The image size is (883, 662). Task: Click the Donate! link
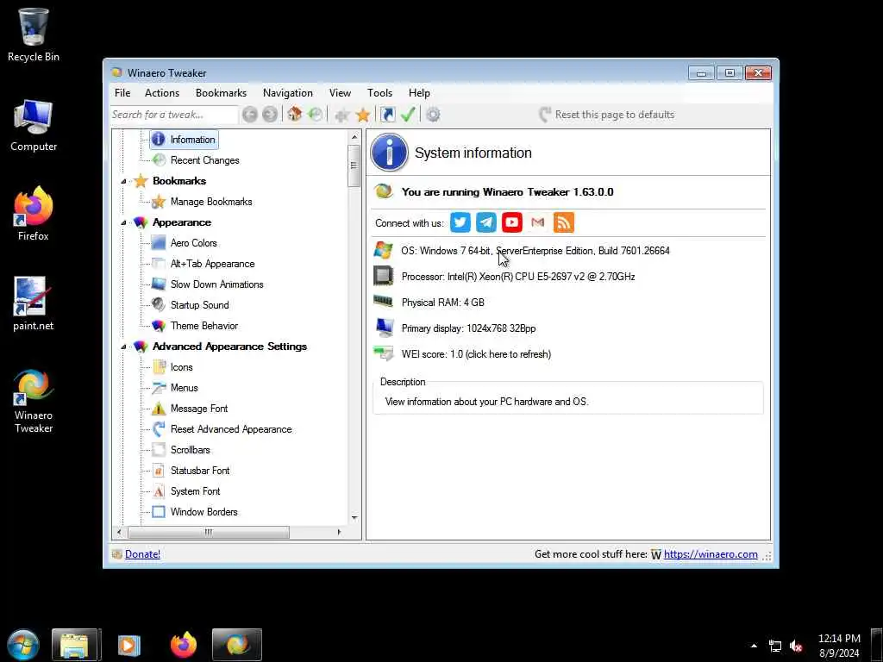click(142, 554)
